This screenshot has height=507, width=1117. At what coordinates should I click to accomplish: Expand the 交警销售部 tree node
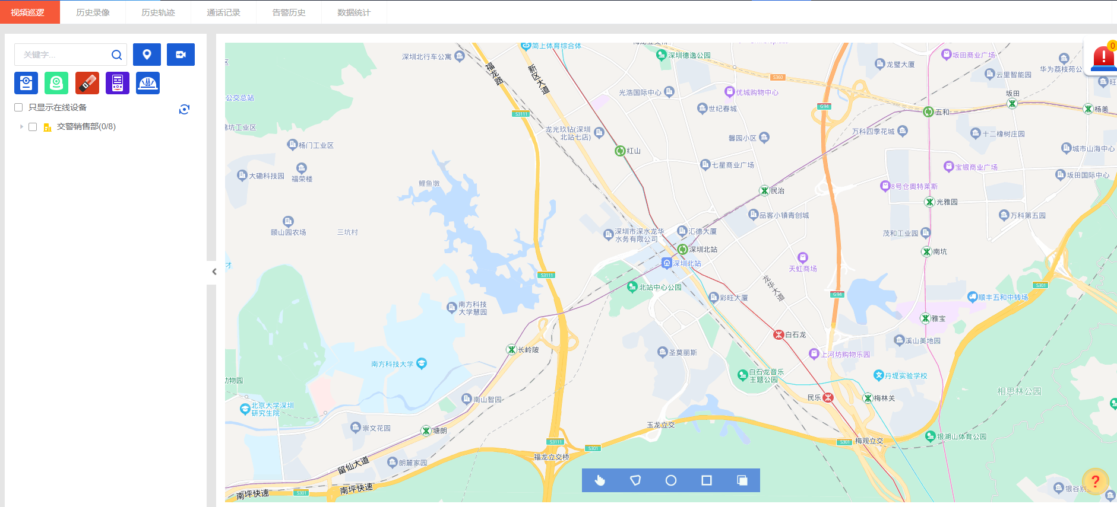pyautogui.click(x=21, y=126)
